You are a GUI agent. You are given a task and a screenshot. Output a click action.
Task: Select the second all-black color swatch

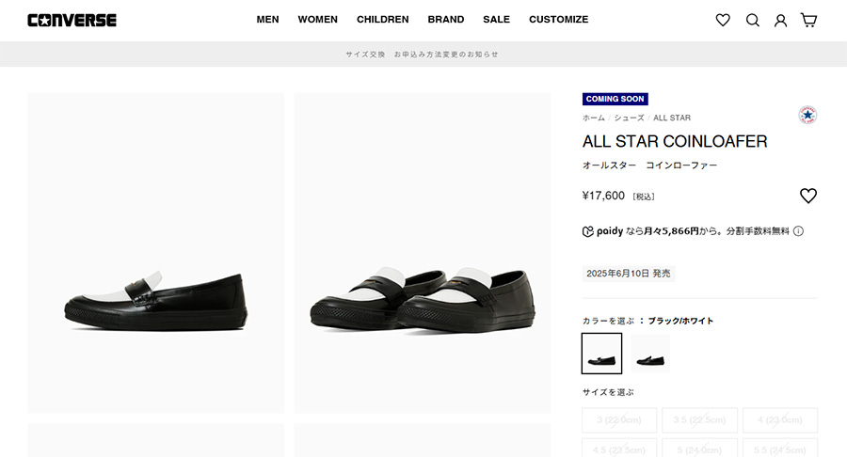tap(650, 354)
